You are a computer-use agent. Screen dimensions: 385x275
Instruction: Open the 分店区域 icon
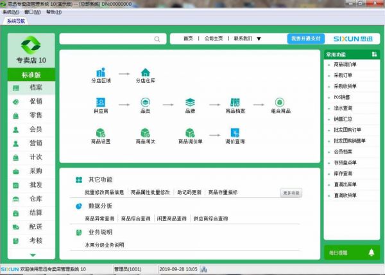point(101,73)
